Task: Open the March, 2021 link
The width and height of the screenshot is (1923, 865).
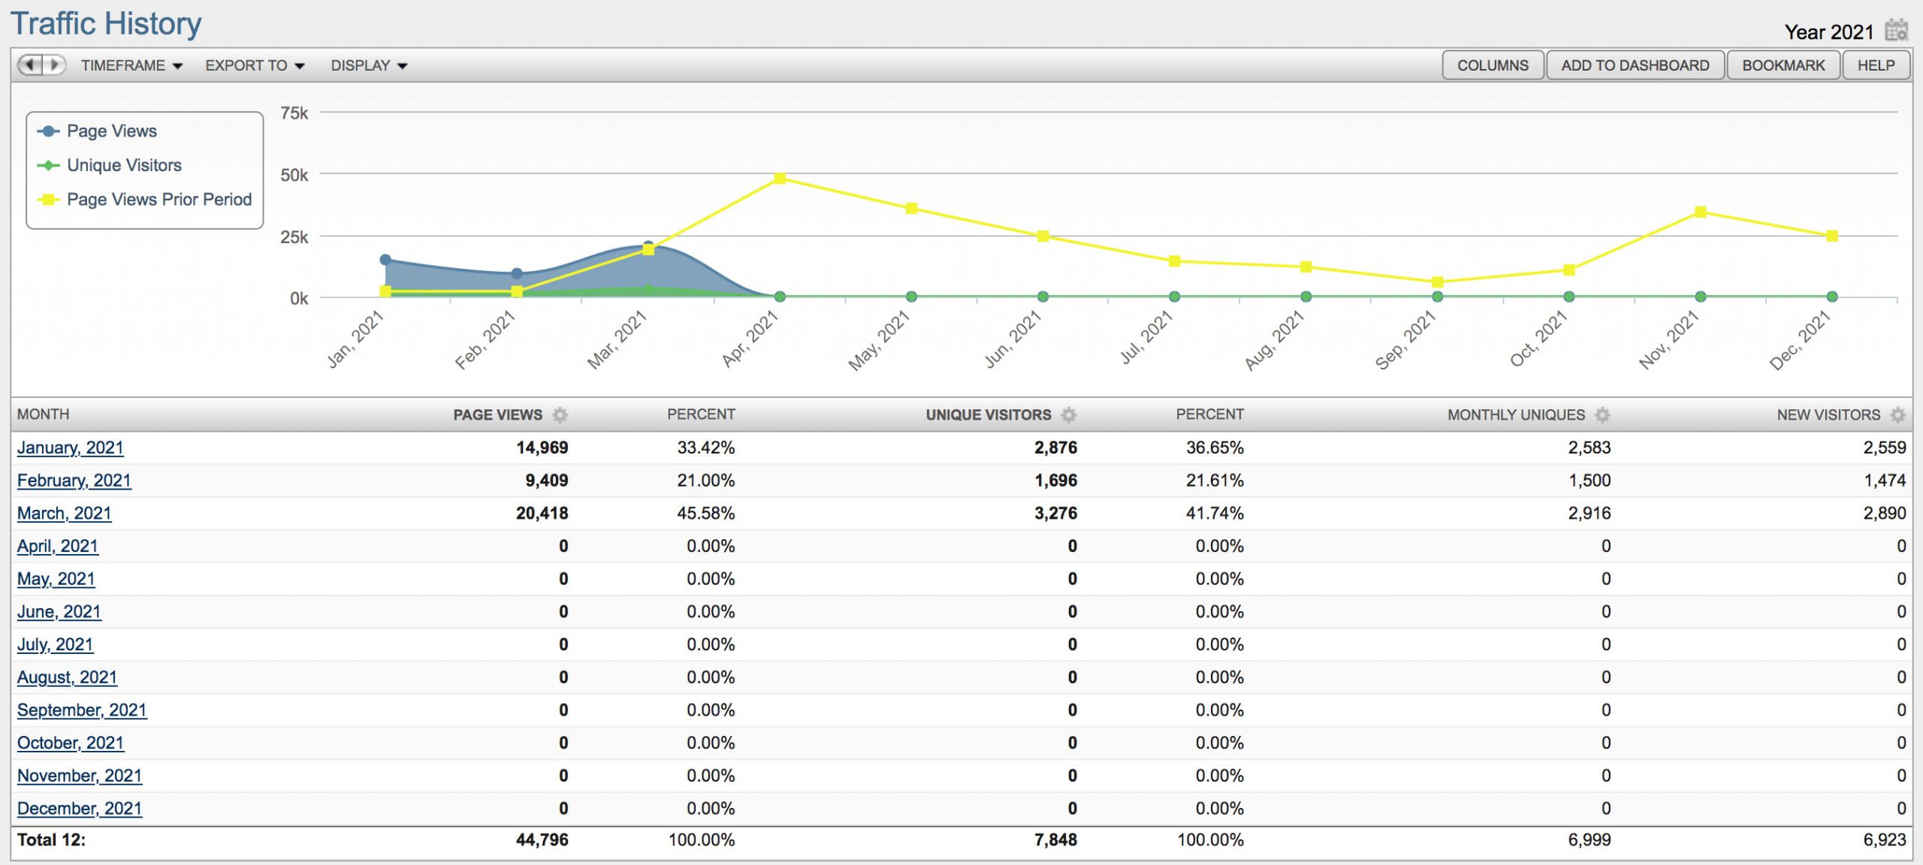Action: click(x=65, y=514)
